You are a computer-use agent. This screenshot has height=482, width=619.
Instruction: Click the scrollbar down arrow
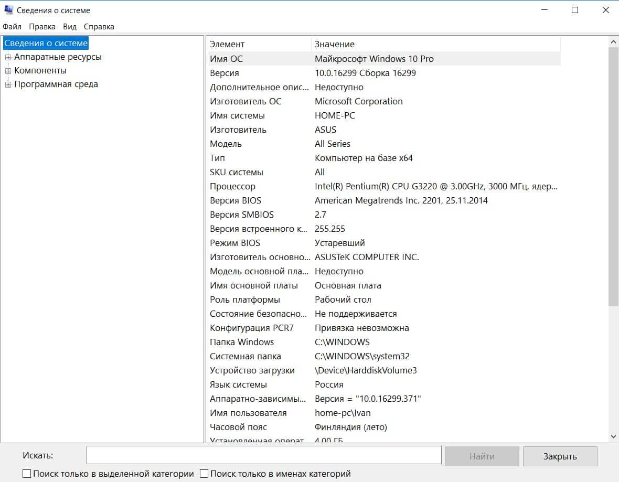613,436
